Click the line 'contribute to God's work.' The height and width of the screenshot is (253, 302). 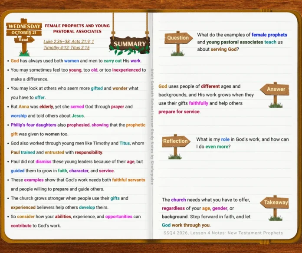pyautogui.click(x=36, y=226)
